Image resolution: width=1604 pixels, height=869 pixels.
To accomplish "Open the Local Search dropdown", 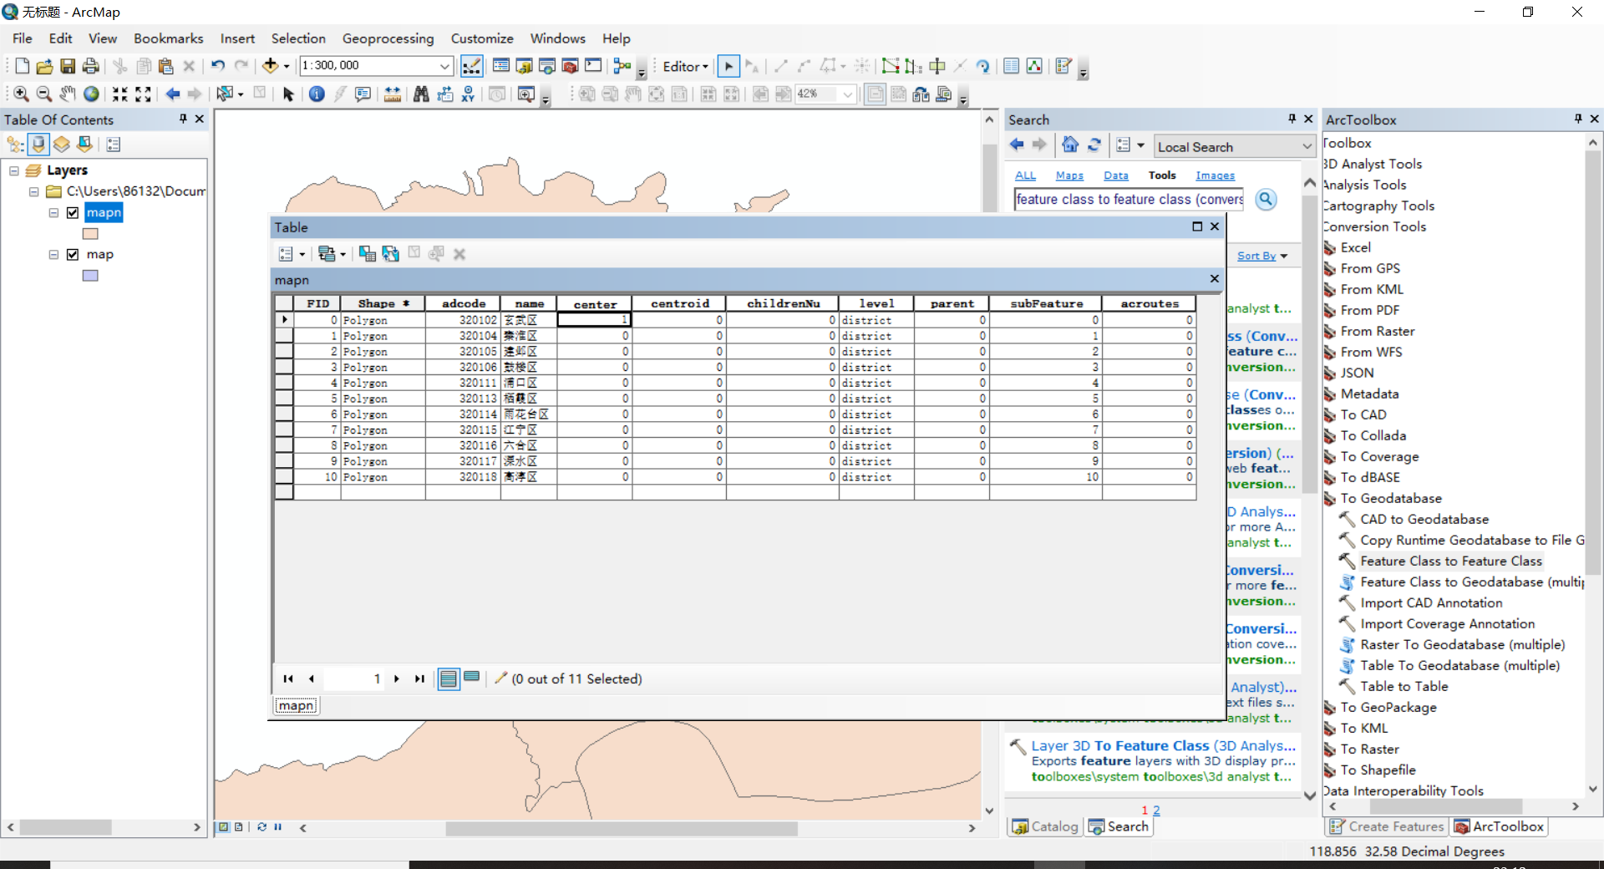I will tap(1306, 146).
